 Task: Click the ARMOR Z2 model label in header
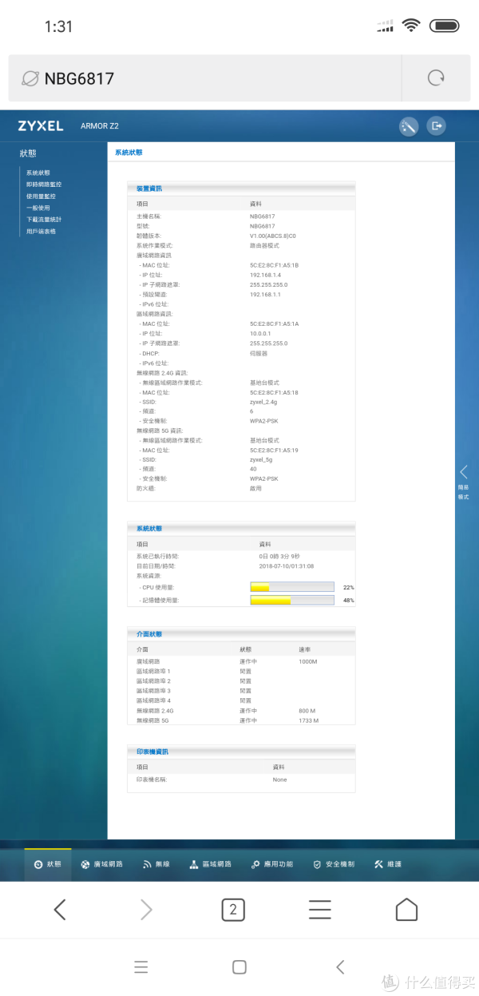pos(100,126)
